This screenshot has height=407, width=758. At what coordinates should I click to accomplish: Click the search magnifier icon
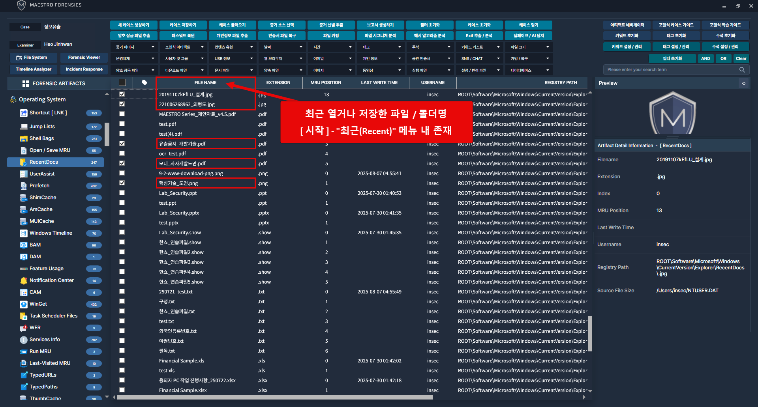(x=742, y=70)
